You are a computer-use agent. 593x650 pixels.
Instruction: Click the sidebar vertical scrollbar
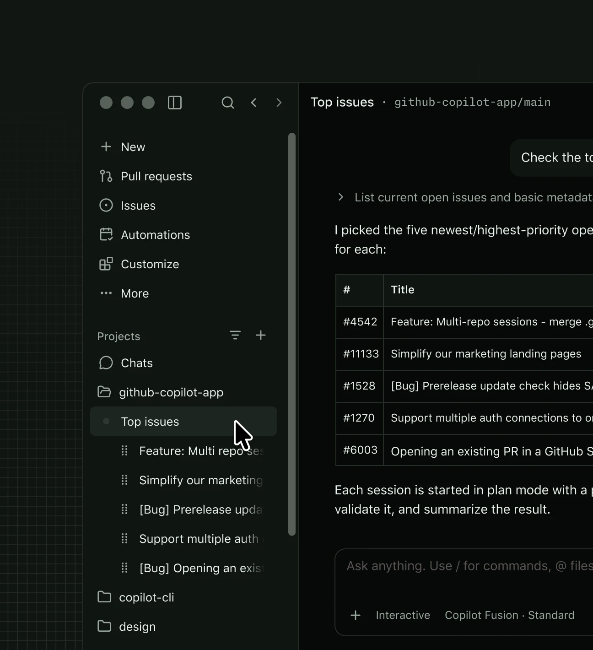pyautogui.click(x=292, y=334)
